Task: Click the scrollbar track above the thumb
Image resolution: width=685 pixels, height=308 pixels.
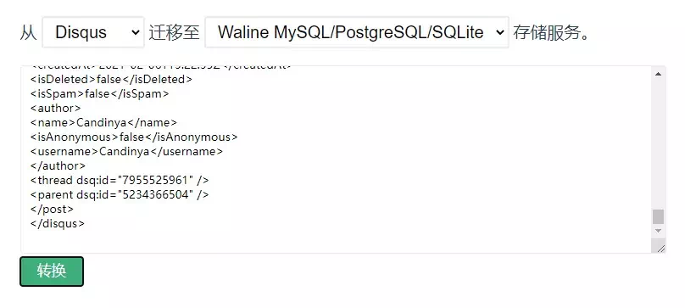Action: pyautogui.click(x=658, y=144)
